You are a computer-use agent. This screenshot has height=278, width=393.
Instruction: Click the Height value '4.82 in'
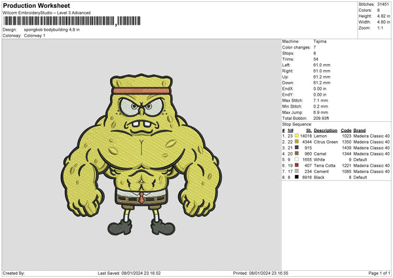coord(383,16)
